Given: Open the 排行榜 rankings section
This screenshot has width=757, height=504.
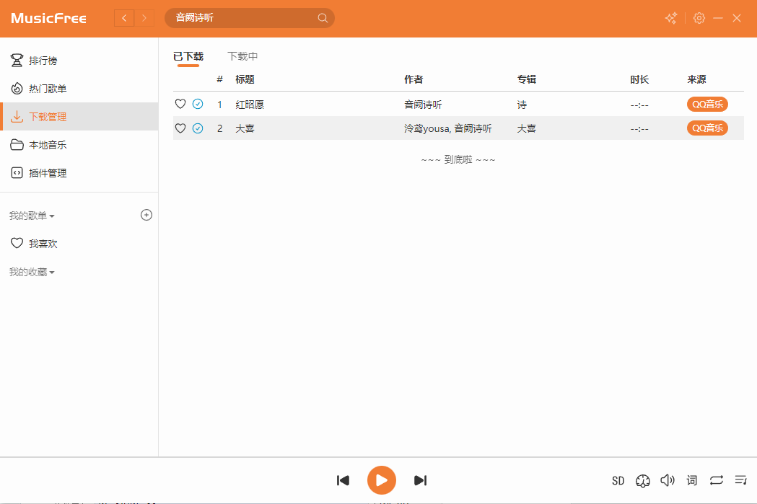Looking at the screenshot, I should tap(41, 60).
